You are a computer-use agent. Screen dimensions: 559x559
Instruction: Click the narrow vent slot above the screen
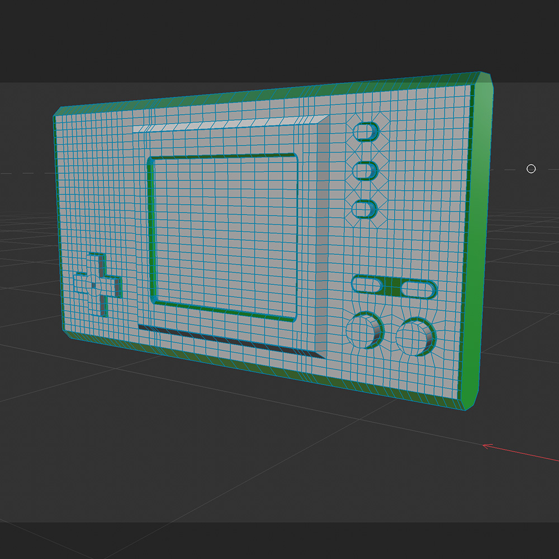click(224, 124)
